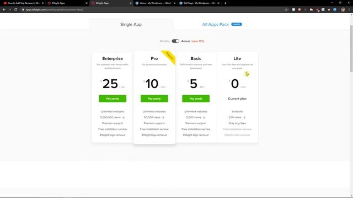Open the Home My Wordpress browser tab

click(x=156, y=3)
